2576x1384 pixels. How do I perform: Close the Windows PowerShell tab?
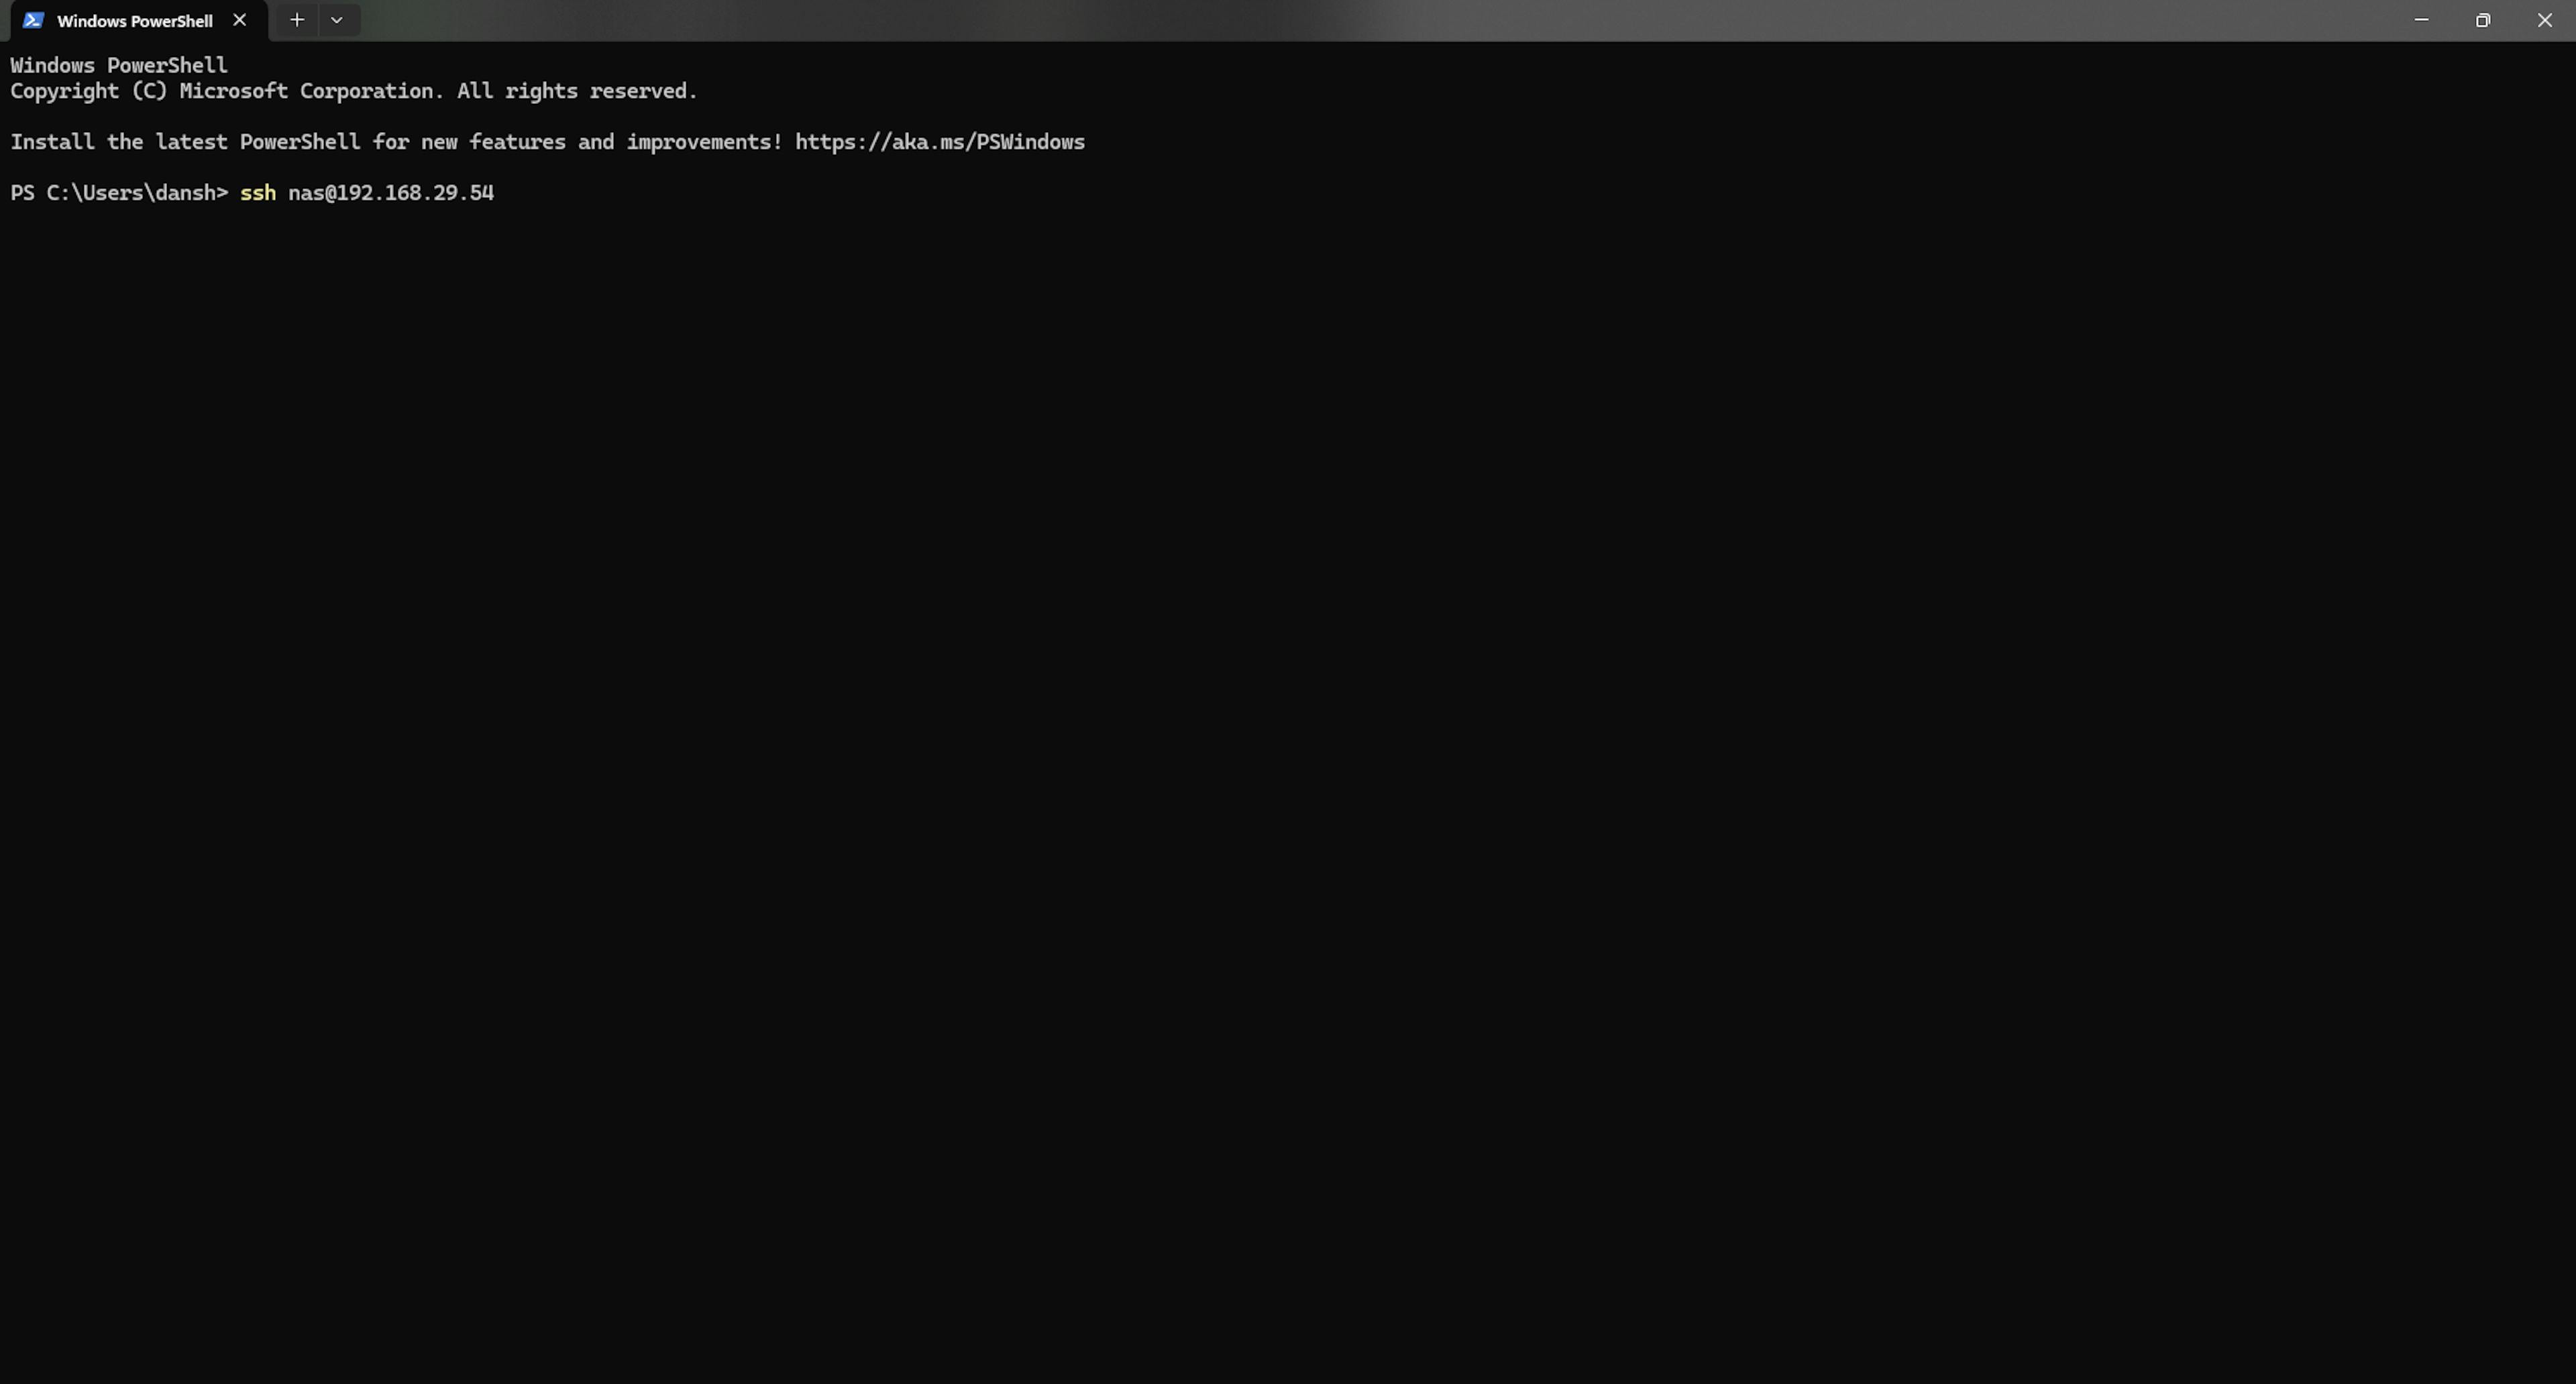tap(239, 20)
